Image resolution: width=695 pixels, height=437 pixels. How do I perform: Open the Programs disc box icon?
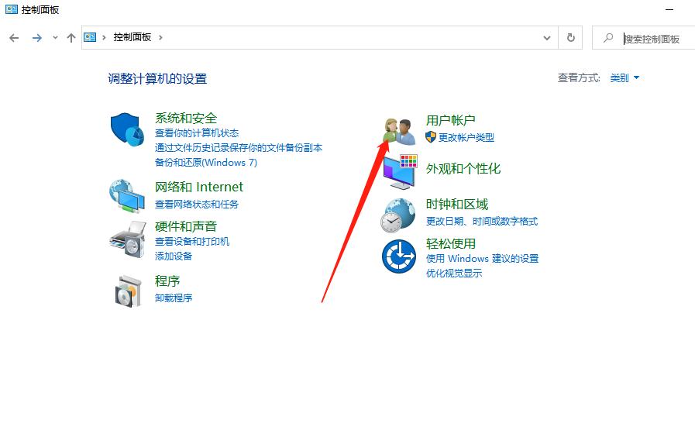(128, 291)
